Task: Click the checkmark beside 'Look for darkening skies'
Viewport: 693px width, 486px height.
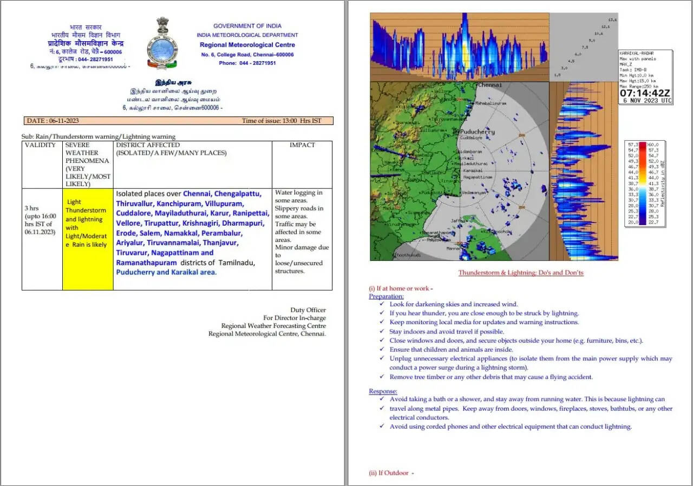Action: point(382,304)
